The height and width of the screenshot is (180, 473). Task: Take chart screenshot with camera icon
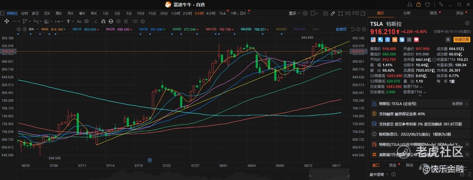(325, 13)
